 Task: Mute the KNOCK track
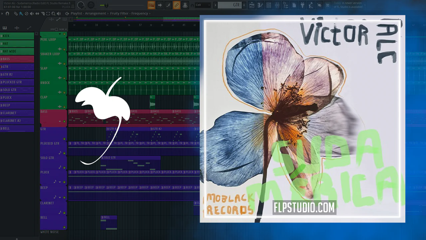[65, 92]
